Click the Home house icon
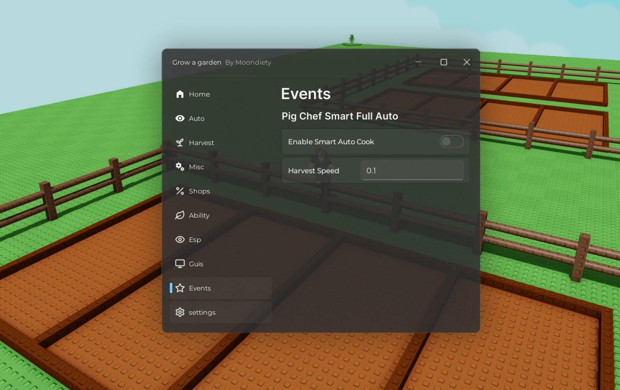Viewport: 620px width, 390px height. coord(180,94)
